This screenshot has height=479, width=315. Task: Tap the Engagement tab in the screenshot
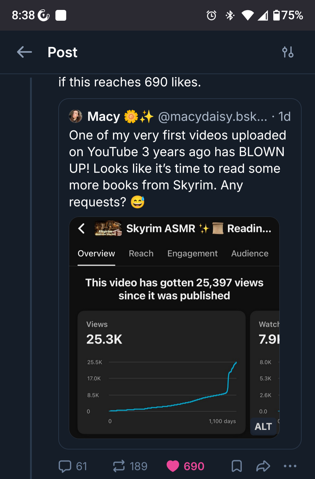(192, 254)
